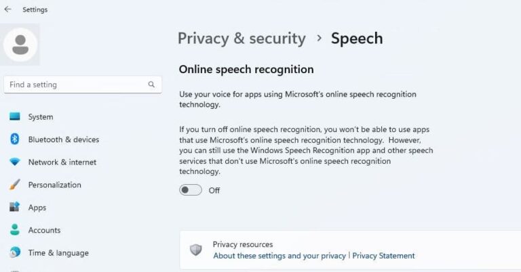Click the breadcrumb chevron before Speech
The width and height of the screenshot is (521, 272).
[x=319, y=39]
